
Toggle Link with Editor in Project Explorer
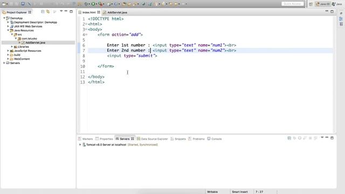click(x=48, y=12)
